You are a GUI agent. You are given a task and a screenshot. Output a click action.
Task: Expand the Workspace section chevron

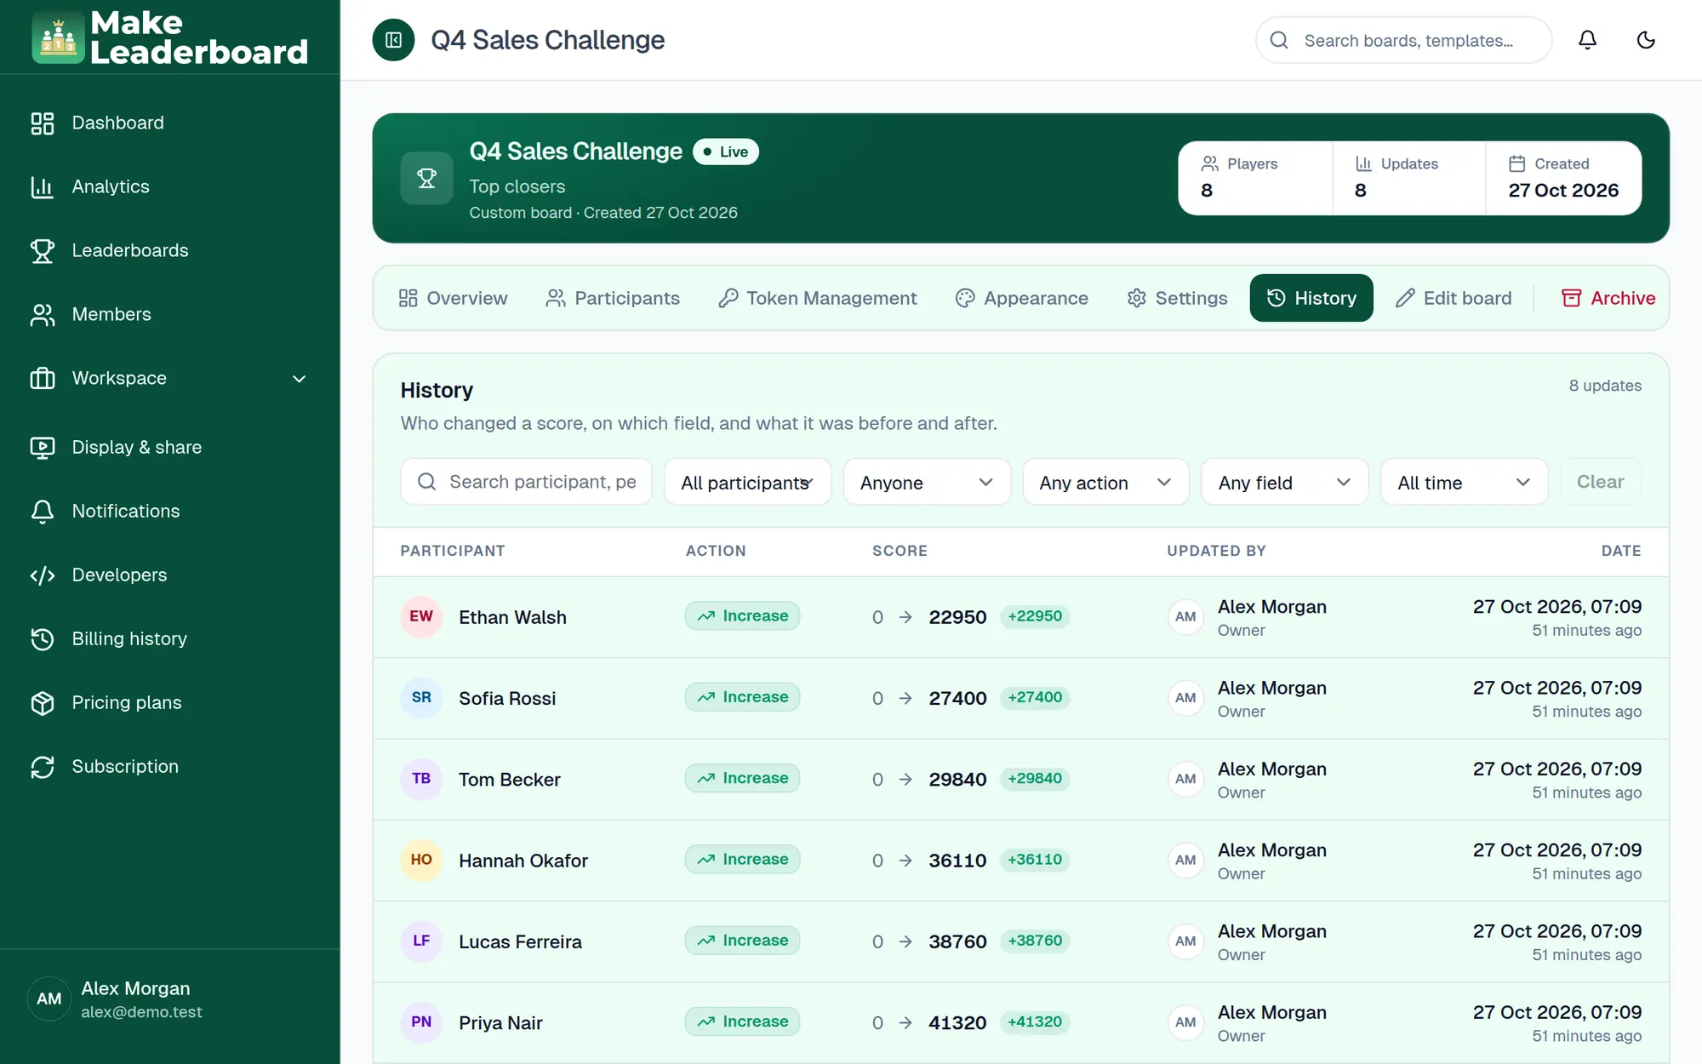pyautogui.click(x=299, y=379)
